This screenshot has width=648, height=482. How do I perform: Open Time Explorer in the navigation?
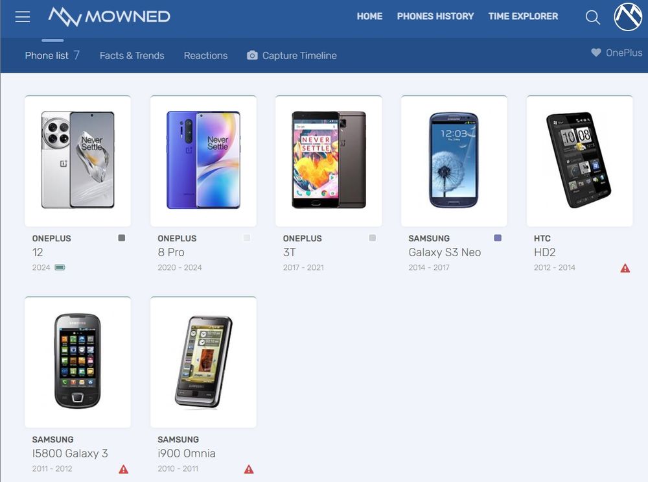point(523,16)
